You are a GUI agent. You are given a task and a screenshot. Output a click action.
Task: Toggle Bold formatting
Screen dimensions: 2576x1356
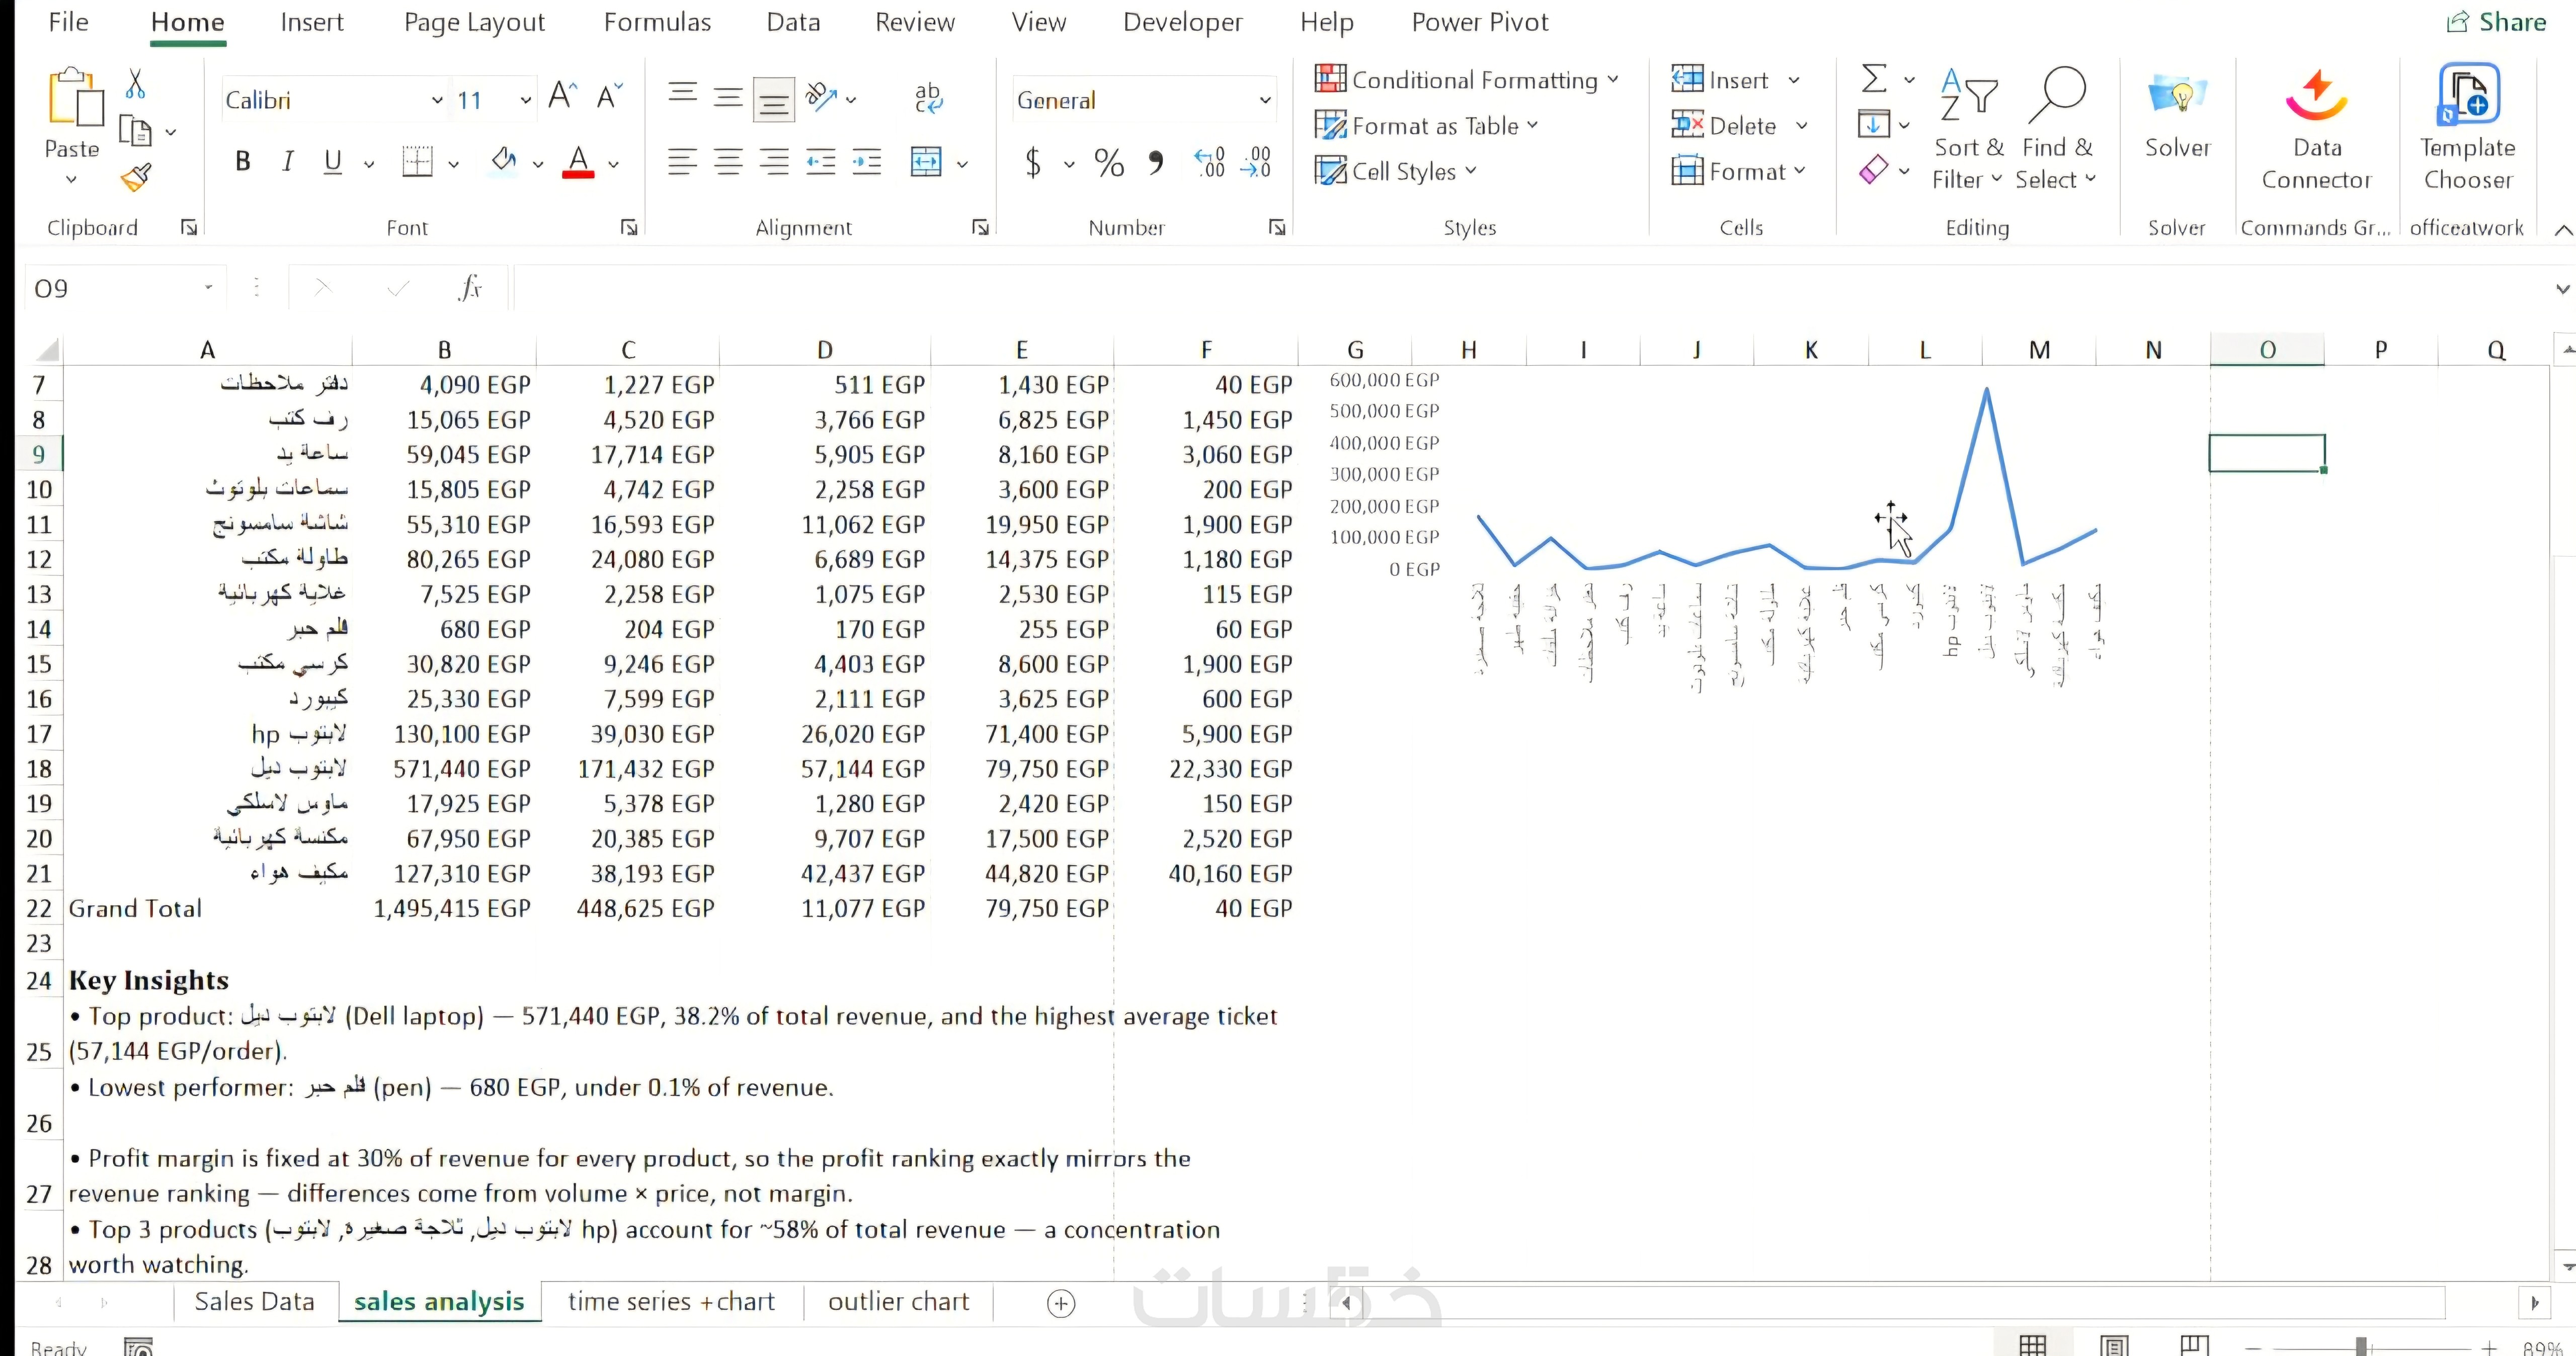coord(243,162)
